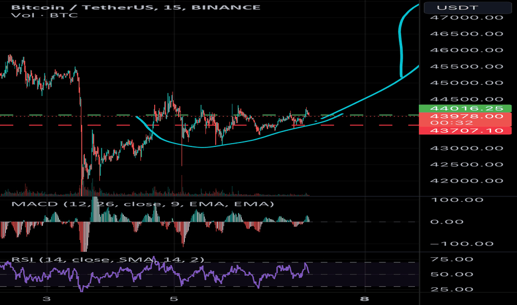Click the Bitcoin / TetherUS chart title
This screenshot has height=305, width=517.
pos(136,7)
